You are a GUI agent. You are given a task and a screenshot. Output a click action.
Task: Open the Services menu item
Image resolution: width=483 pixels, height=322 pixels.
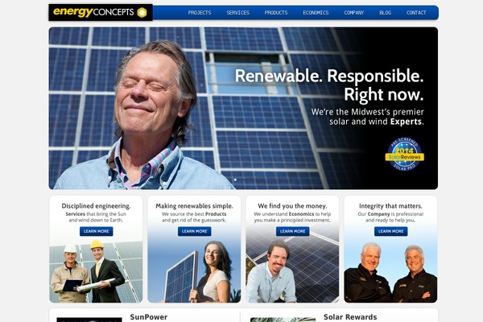(x=237, y=13)
